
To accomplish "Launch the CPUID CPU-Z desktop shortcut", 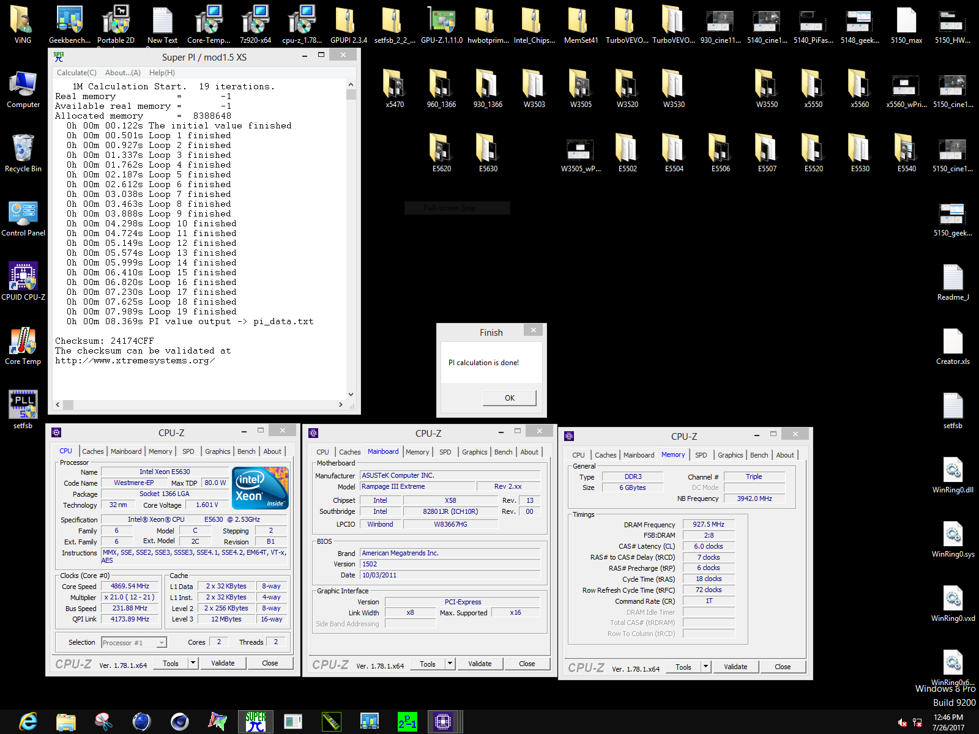I will click(23, 281).
